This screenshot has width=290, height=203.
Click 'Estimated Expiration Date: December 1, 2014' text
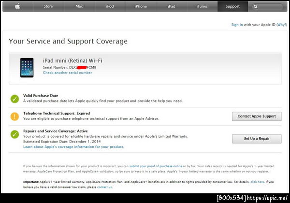pyautogui.click(x=62, y=142)
